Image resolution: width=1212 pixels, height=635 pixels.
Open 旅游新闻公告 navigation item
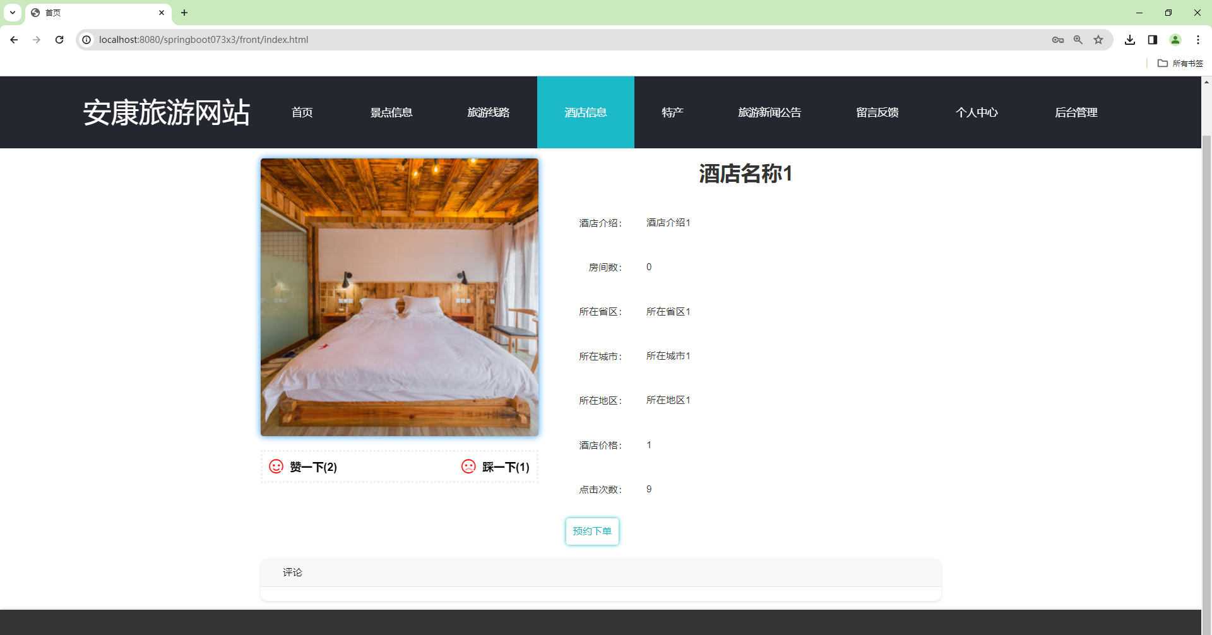pos(769,112)
